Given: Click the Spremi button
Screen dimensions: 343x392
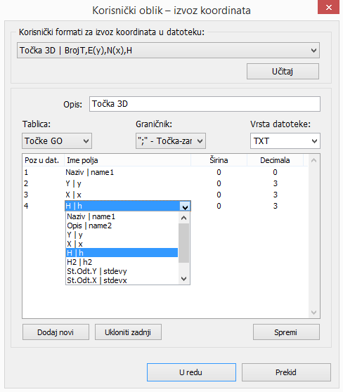Looking at the screenshot, I should [x=286, y=332].
